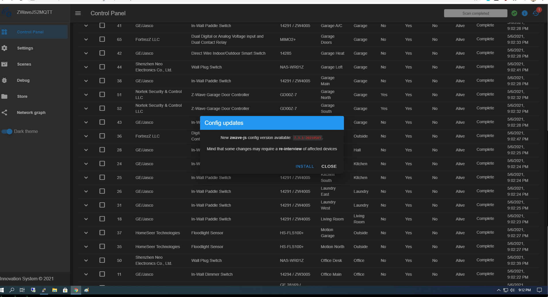Open the hamburger menu beside Control Panel
Viewport: 548px width, 297px height.
pos(78,13)
